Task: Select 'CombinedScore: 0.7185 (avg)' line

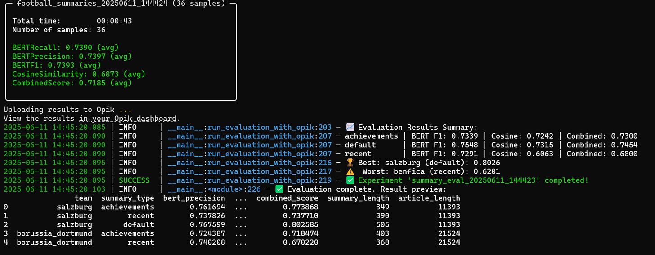Action: click(x=72, y=83)
